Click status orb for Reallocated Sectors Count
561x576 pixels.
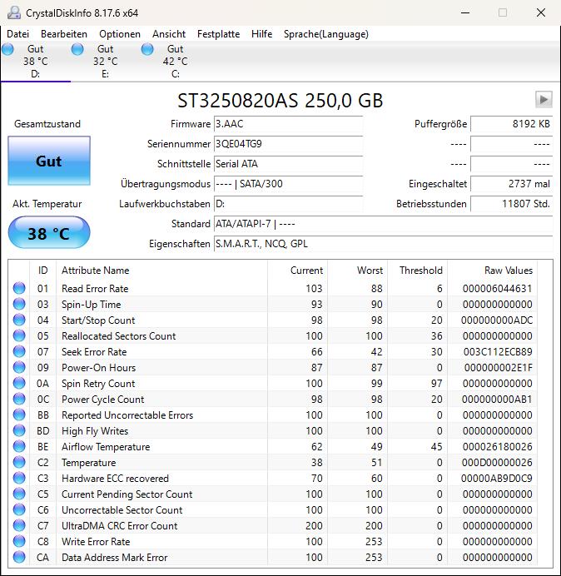pyautogui.click(x=19, y=335)
